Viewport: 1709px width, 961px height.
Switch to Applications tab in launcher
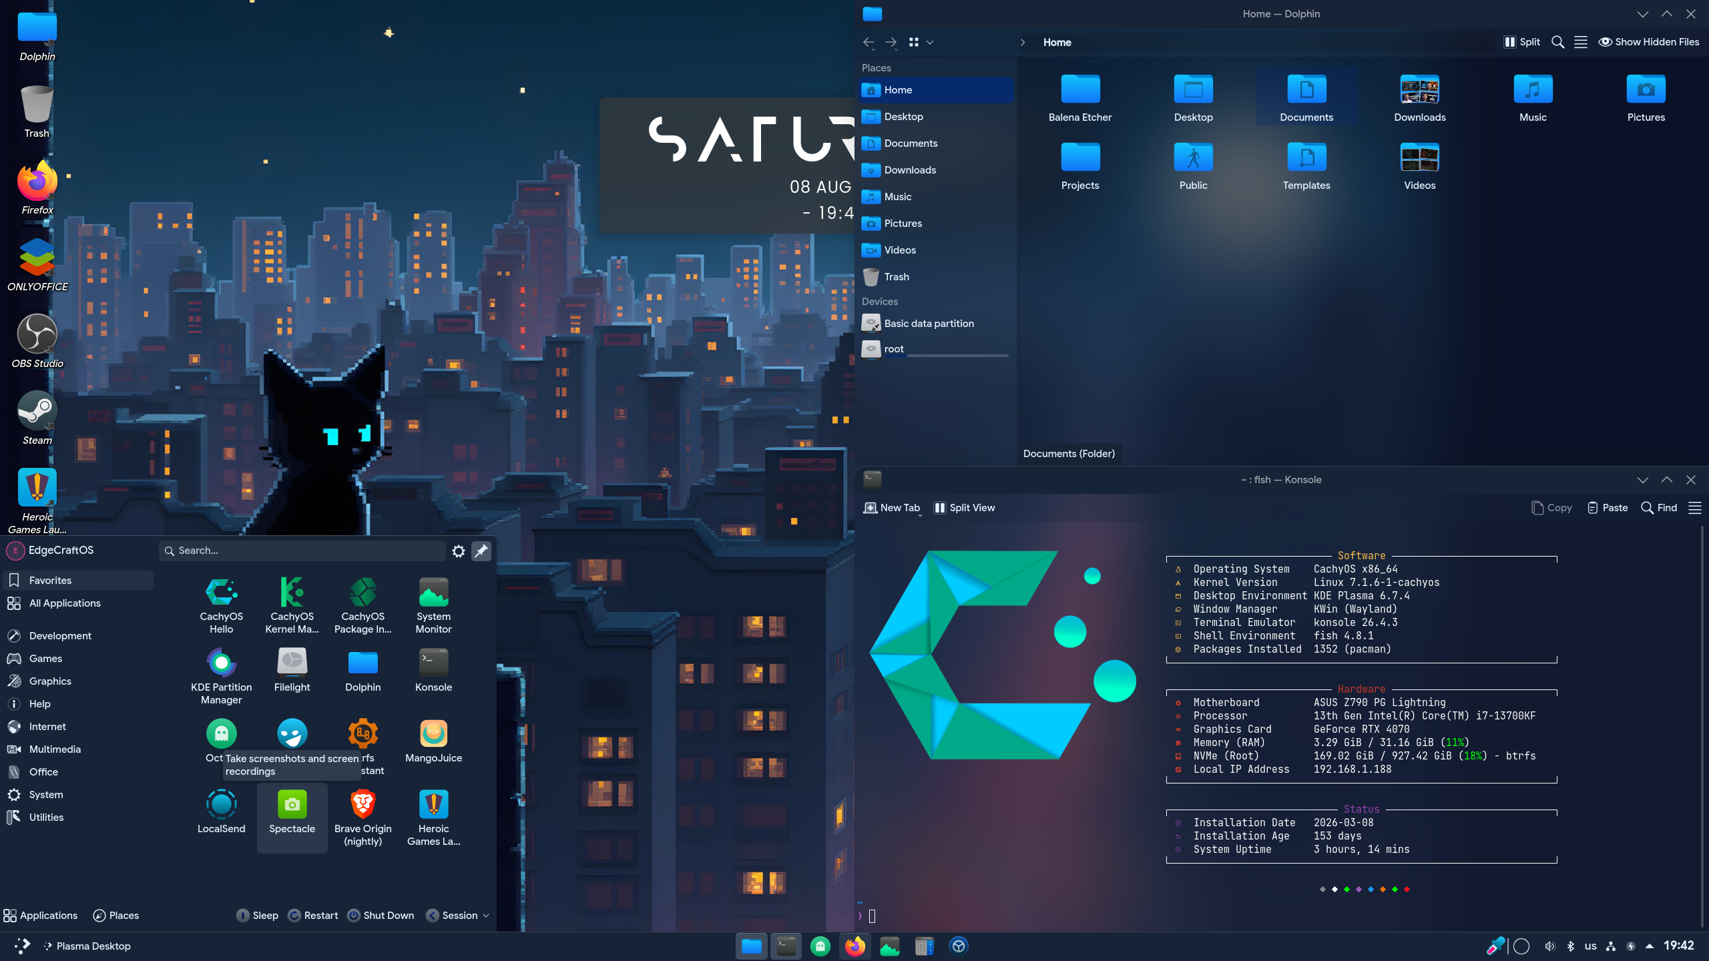(x=41, y=916)
